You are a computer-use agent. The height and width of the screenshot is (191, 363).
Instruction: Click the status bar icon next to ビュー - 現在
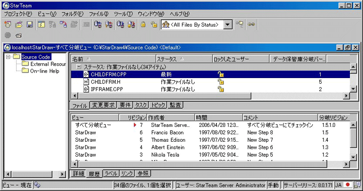tap(37, 185)
